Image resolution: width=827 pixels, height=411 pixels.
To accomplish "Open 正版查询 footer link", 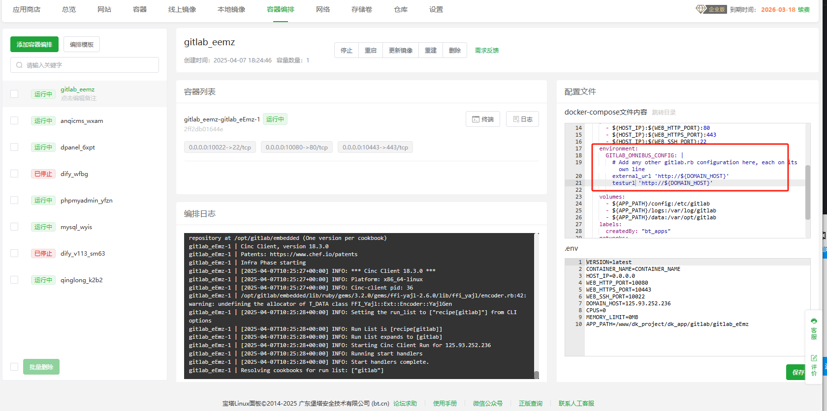I will click(531, 403).
